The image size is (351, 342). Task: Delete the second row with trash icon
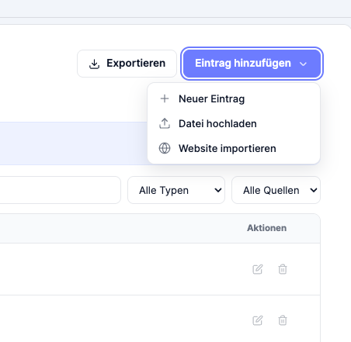point(283,320)
